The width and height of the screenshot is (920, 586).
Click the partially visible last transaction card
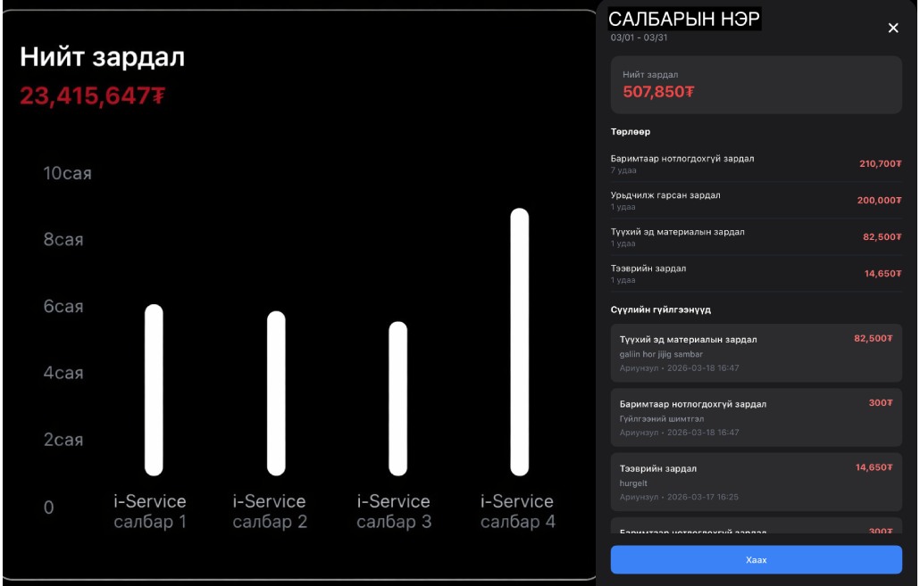(x=756, y=527)
